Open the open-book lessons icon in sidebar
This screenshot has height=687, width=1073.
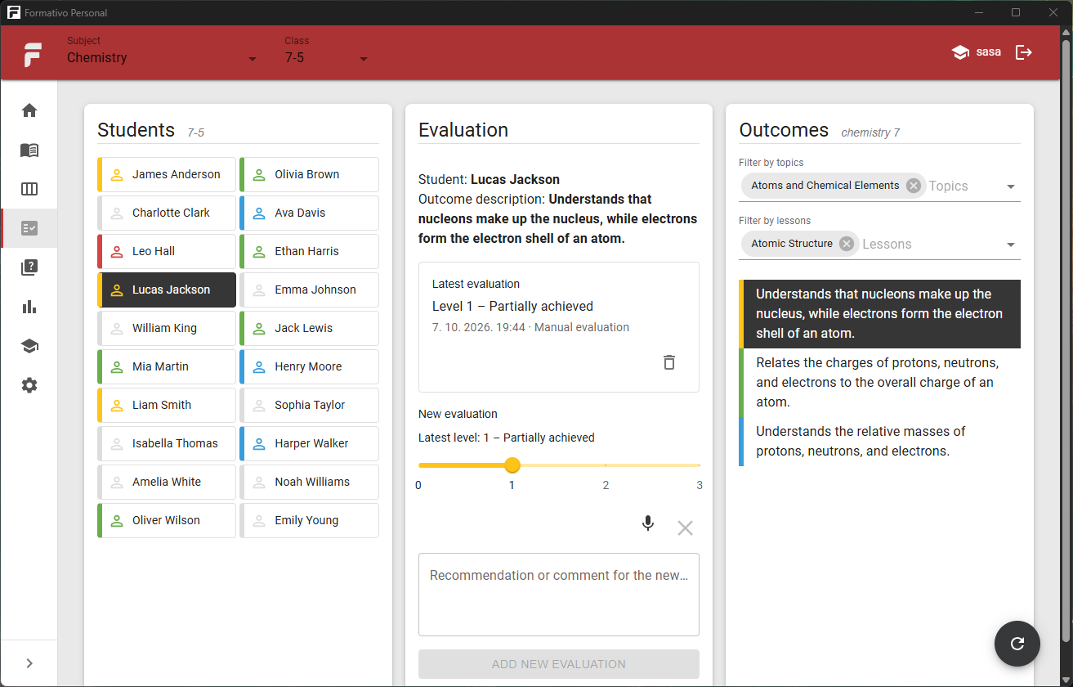pyautogui.click(x=29, y=150)
